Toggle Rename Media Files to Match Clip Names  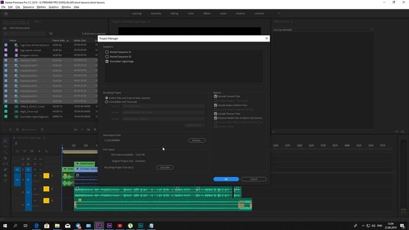[x=215, y=118]
